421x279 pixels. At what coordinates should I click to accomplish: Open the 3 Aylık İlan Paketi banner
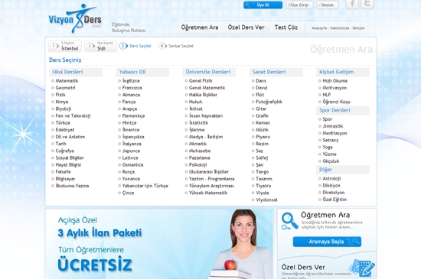[x=159, y=244]
